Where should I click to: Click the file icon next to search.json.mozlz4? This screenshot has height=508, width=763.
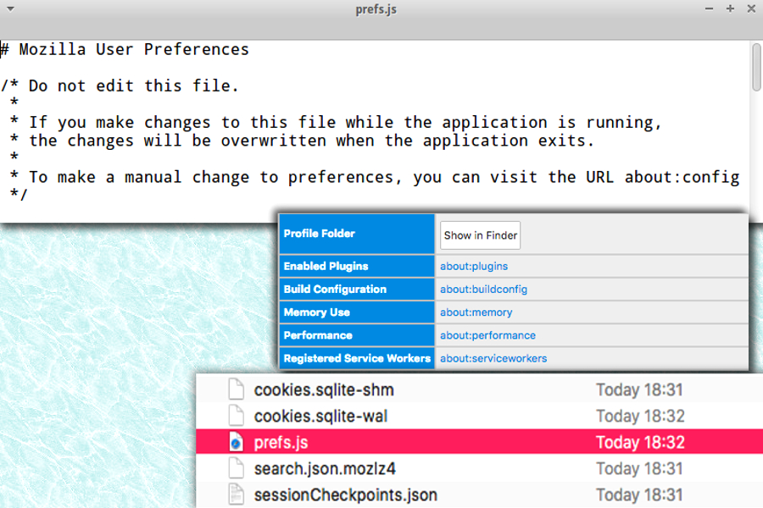pyautogui.click(x=237, y=468)
